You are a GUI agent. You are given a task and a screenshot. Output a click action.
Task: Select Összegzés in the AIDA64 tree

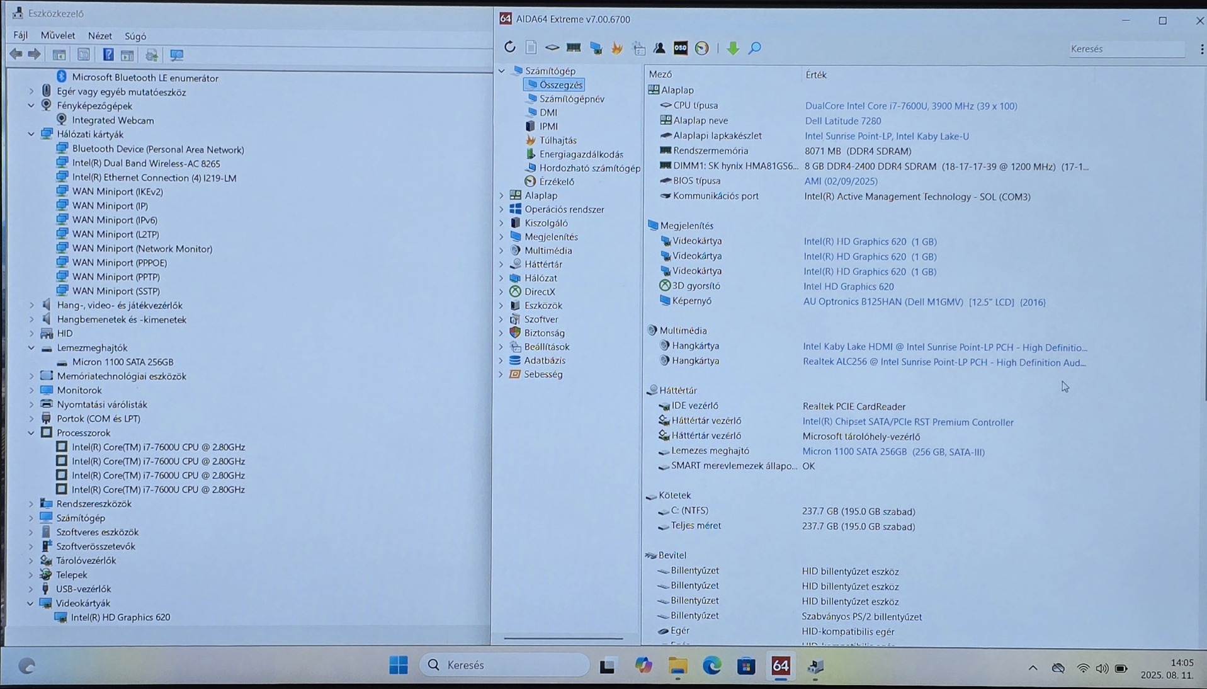[x=554, y=85]
